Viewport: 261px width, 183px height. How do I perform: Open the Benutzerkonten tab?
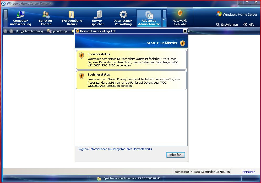point(46,18)
